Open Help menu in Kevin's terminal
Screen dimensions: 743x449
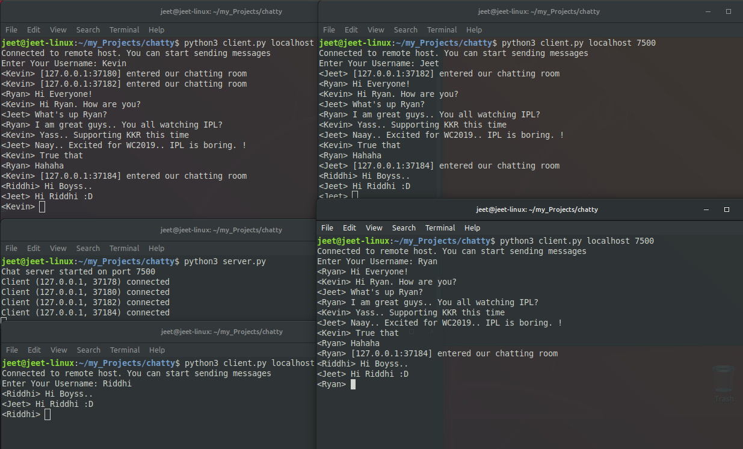pos(156,29)
